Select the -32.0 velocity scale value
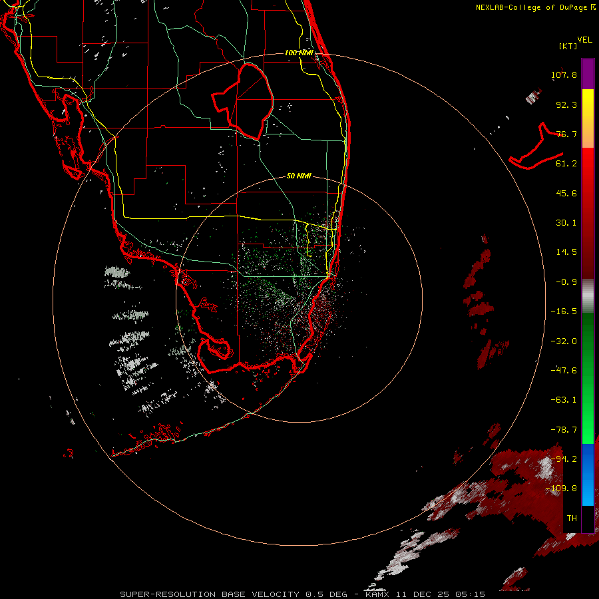The width and height of the screenshot is (599, 599). click(564, 341)
